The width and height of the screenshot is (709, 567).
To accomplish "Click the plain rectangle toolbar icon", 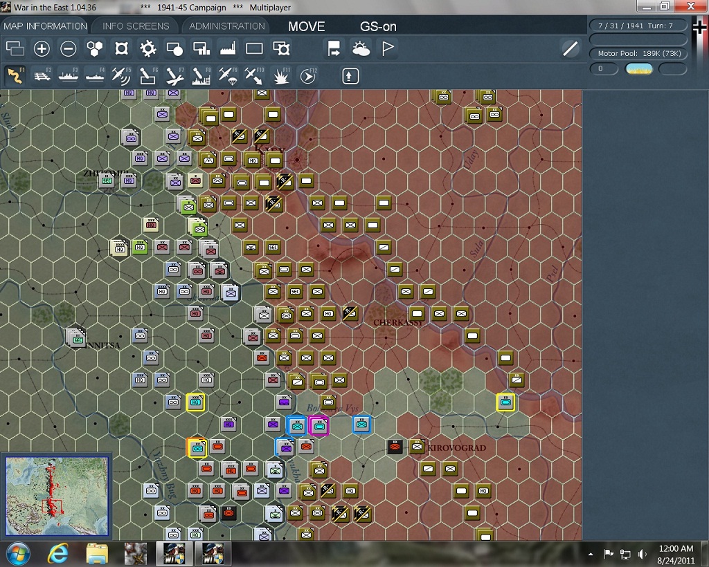I will pyautogui.click(x=254, y=49).
